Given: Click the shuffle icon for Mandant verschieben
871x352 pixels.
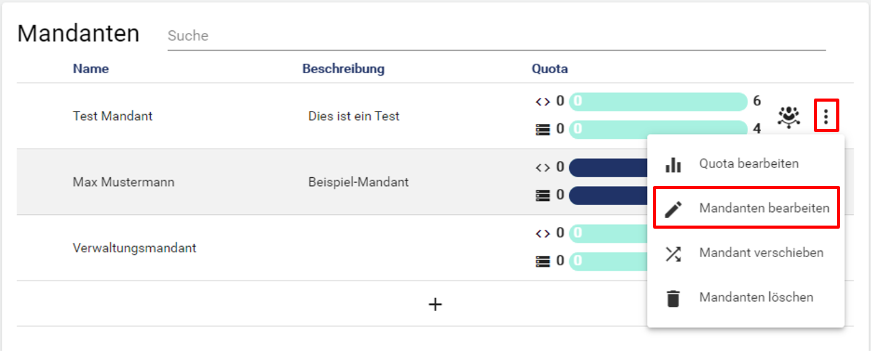Looking at the screenshot, I should pos(673,253).
